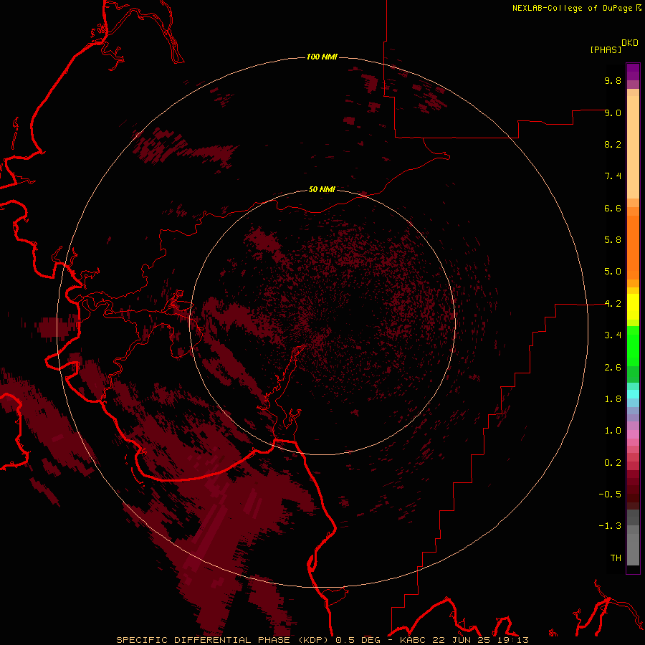This screenshot has height=645, width=645.
Task: Click the -1.3 value on the legend
Action: pos(610,526)
